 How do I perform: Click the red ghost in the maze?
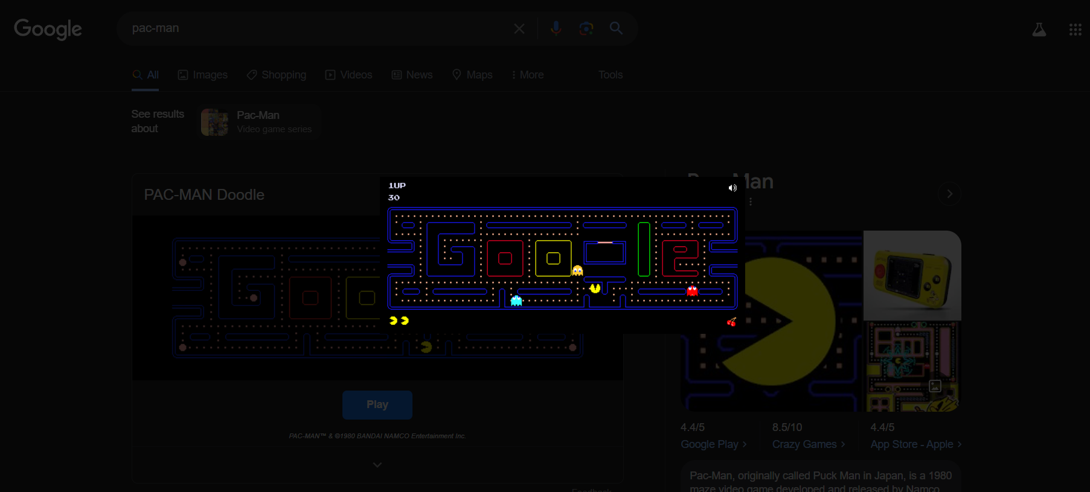coord(692,290)
